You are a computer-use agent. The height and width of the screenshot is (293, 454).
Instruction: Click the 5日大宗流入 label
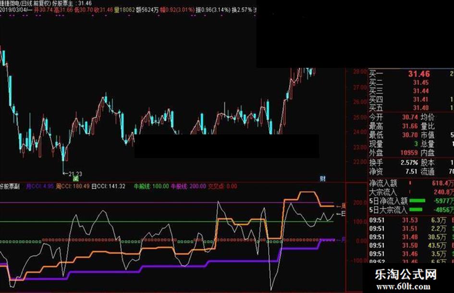coord(388,210)
